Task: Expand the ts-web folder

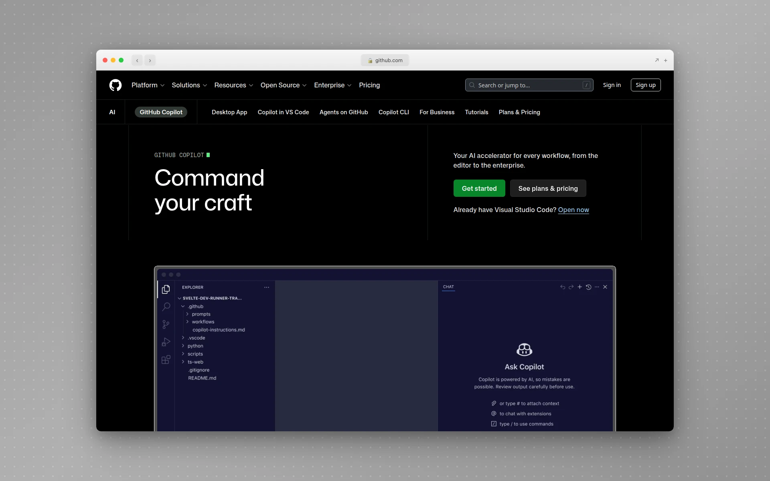Action: [192, 362]
